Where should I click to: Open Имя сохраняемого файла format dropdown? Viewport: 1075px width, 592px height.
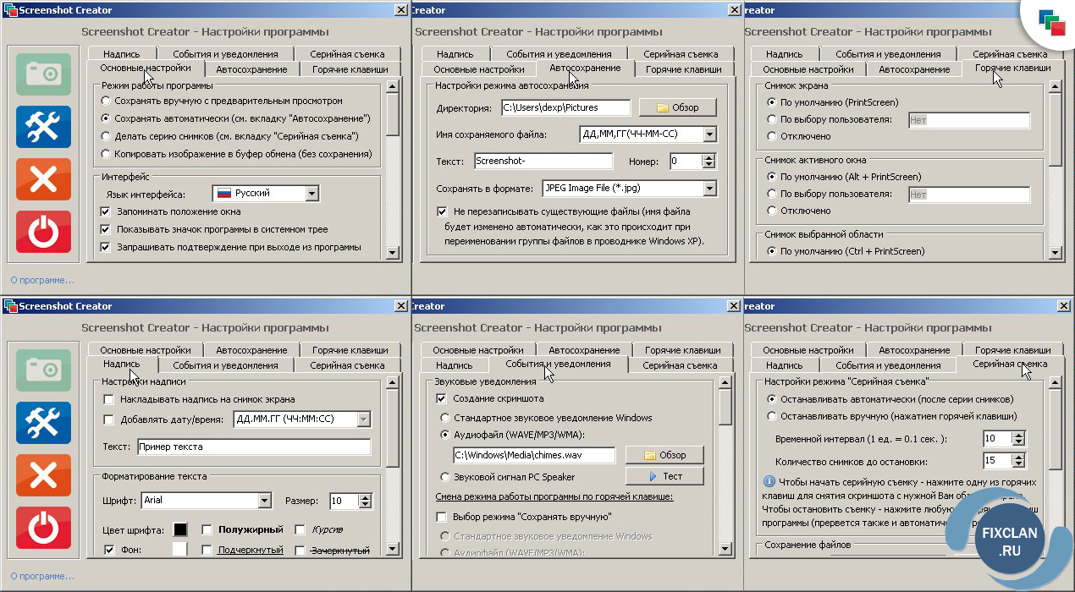[x=709, y=134]
